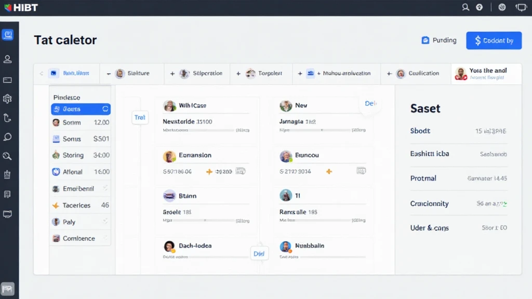The height and width of the screenshot is (299, 532).
Task: Click the orange star on Eonansion card
Action: [x=209, y=172]
